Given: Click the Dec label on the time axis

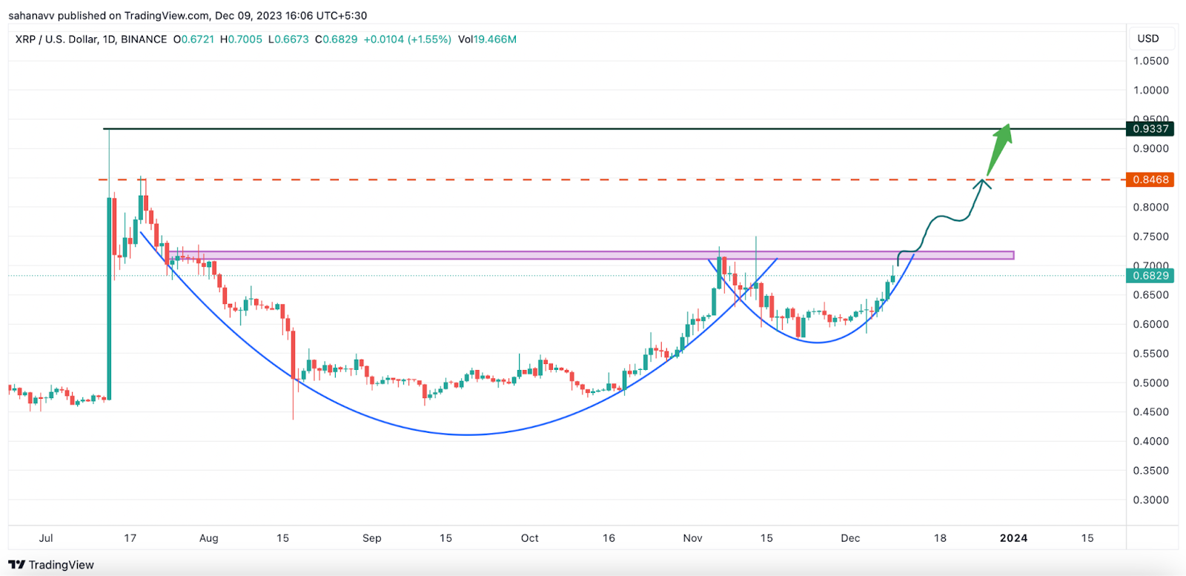Looking at the screenshot, I should (851, 538).
